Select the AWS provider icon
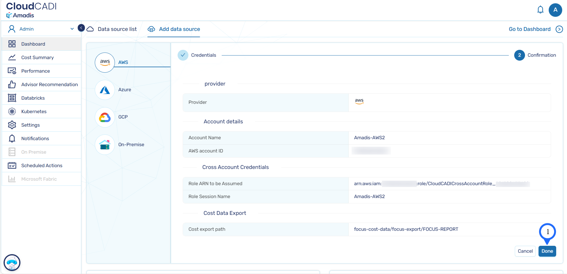The height and width of the screenshot is (274, 567). click(105, 62)
